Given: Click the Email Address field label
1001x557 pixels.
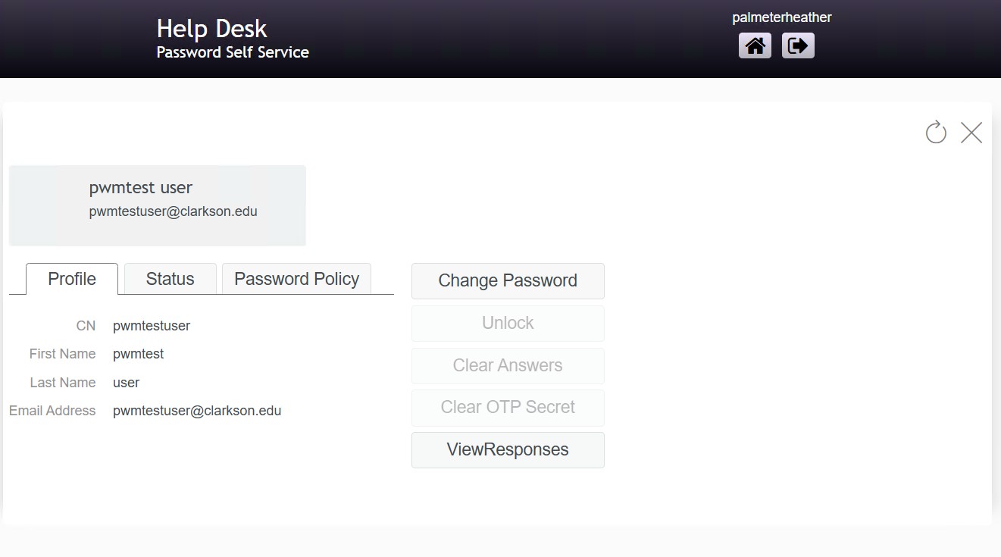Looking at the screenshot, I should click(52, 411).
